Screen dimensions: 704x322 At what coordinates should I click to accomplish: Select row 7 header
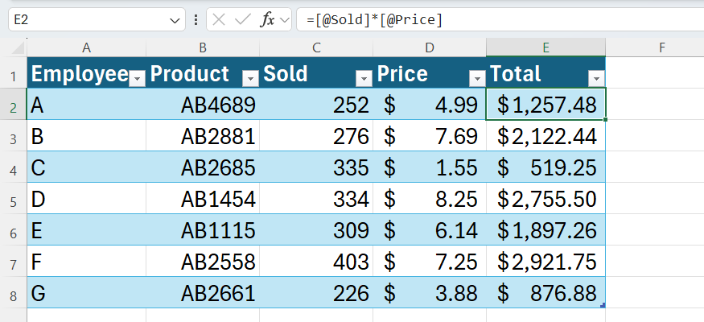point(14,262)
